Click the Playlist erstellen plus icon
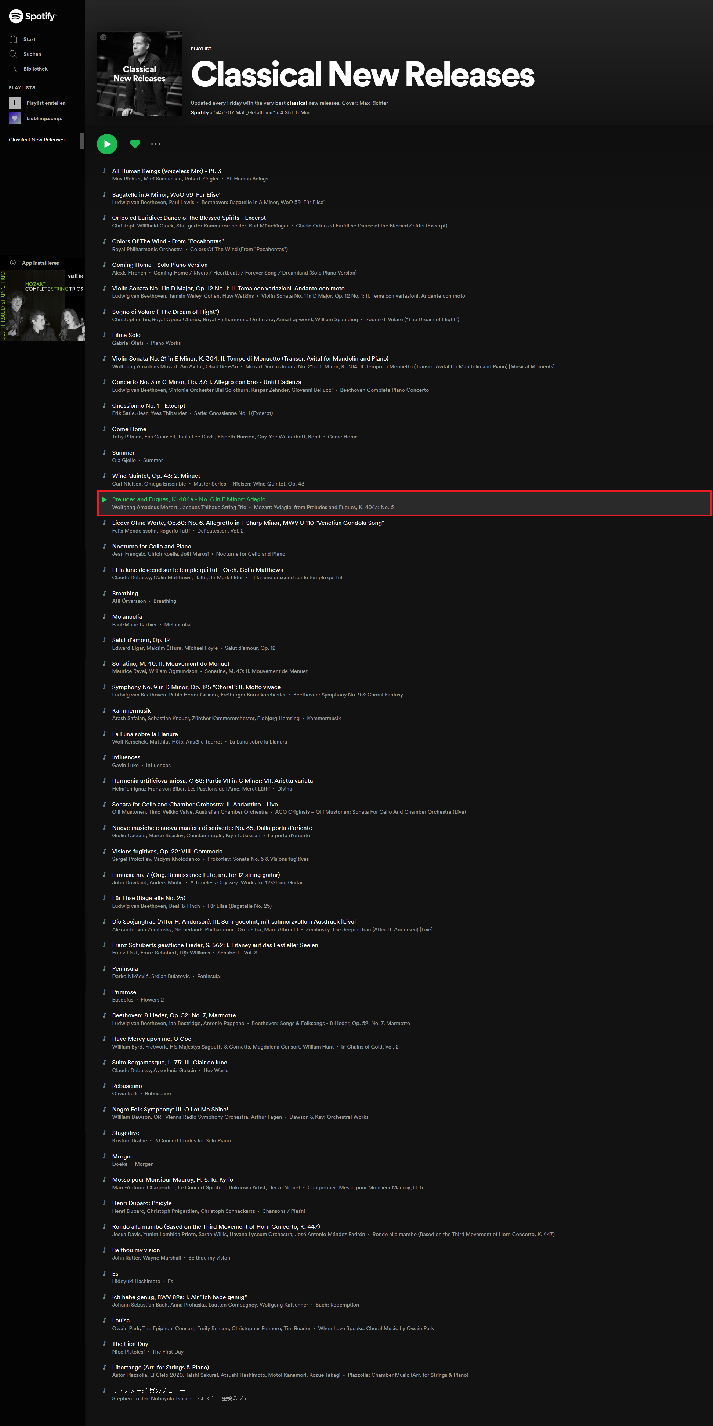The image size is (713, 1426). coord(14,103)
